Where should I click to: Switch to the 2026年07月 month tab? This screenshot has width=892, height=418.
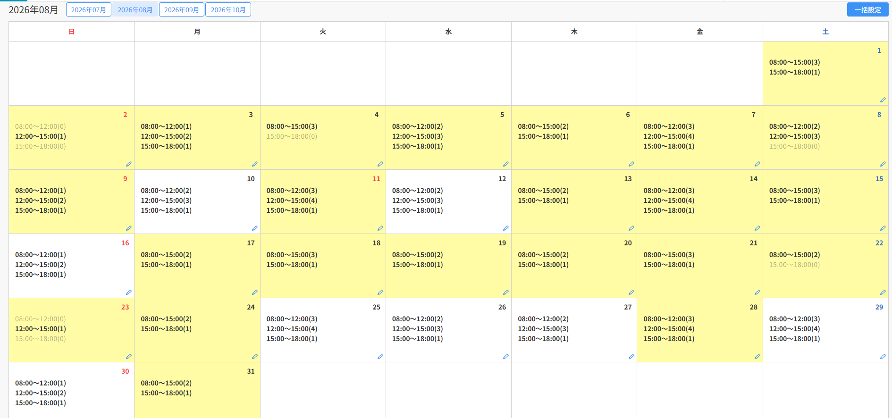89,9
